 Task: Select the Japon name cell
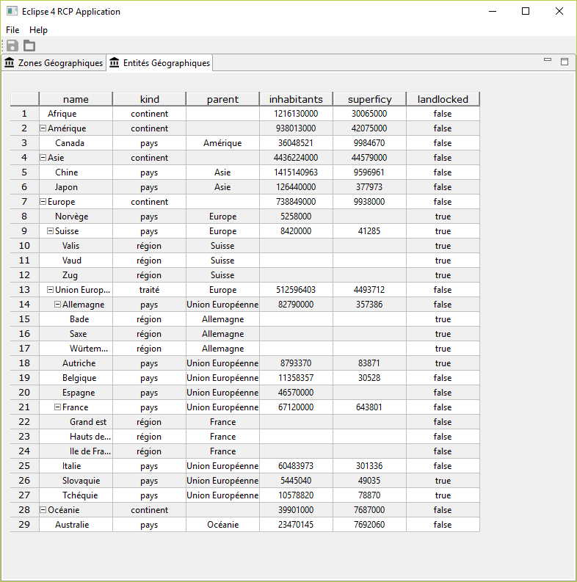76,186
